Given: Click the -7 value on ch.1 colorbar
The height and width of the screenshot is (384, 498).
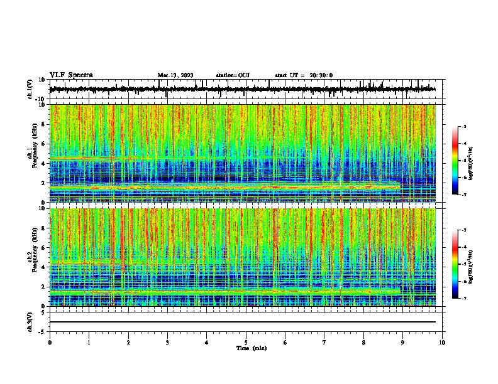Looking at the screenshot, I should (464, 195).
